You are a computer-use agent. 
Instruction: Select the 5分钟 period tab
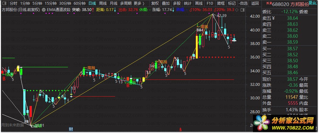(x=37, y=3)
